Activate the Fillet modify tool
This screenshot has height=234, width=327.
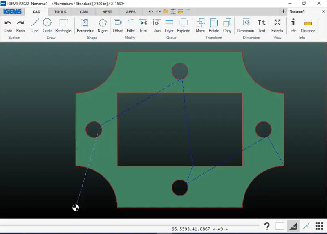[x=131, y=25]
